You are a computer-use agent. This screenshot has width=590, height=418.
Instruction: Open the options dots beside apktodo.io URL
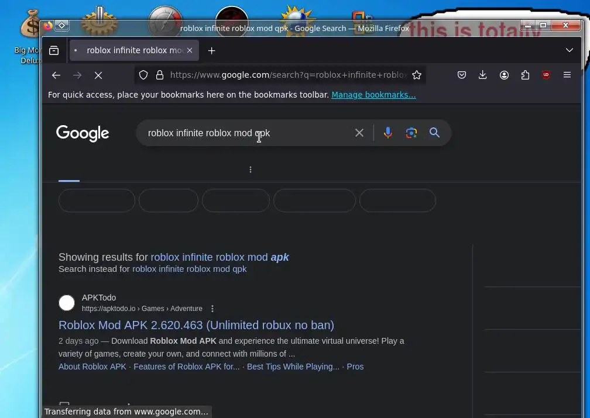pos(212,309)
